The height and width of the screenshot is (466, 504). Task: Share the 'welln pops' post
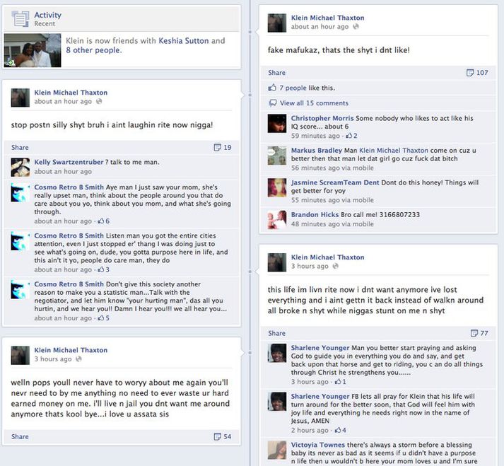tap(20, 436)
